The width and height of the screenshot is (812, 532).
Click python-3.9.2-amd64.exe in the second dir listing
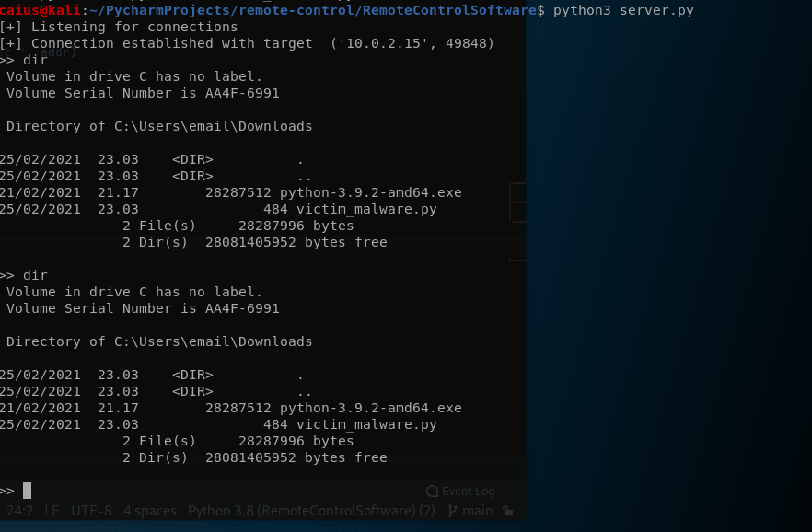[x=370, y=408]
